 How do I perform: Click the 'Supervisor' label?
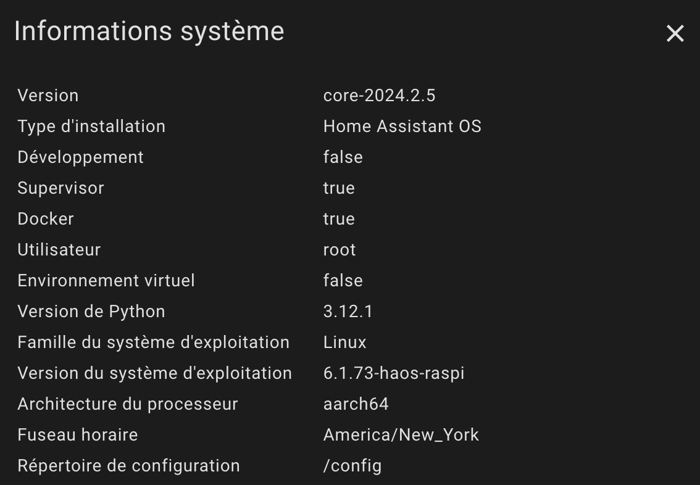coord(60,188)
